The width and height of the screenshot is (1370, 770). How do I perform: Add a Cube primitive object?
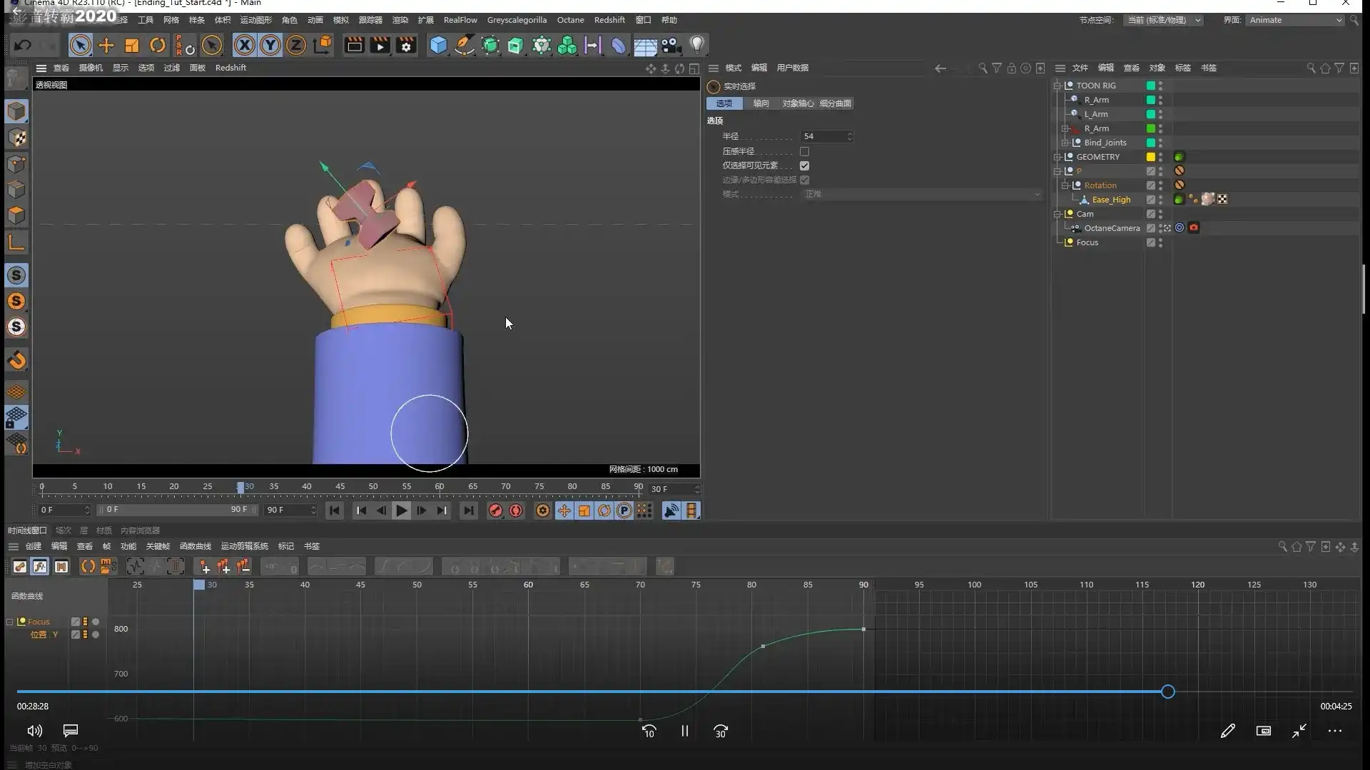(x=438, y=46)
